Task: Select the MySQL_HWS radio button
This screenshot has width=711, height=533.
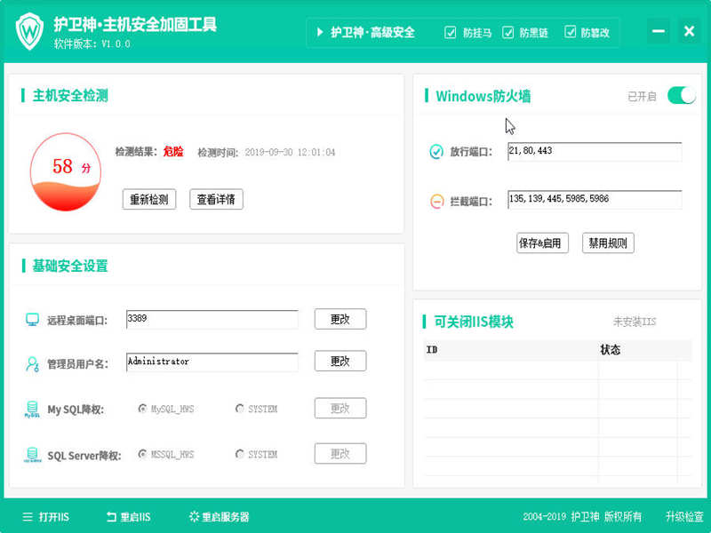Action: pyautogui.click(x=142, y=409)
